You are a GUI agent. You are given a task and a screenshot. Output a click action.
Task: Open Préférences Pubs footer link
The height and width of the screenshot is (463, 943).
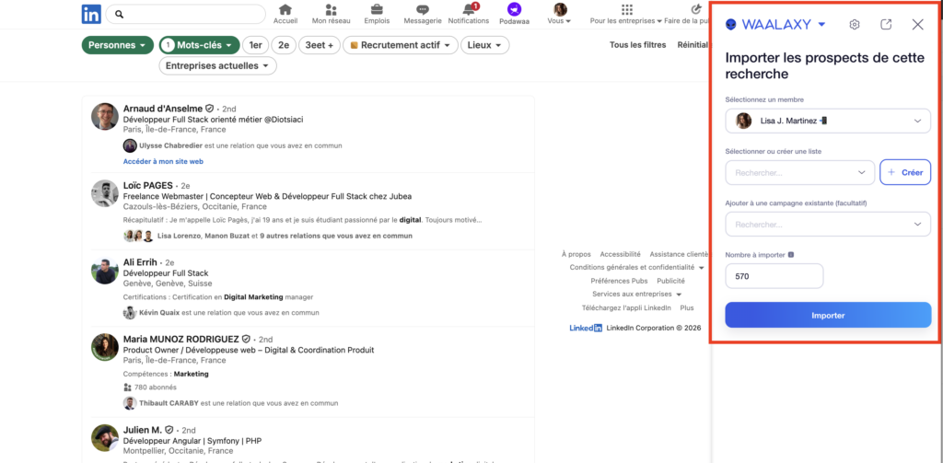click(619, 281)
